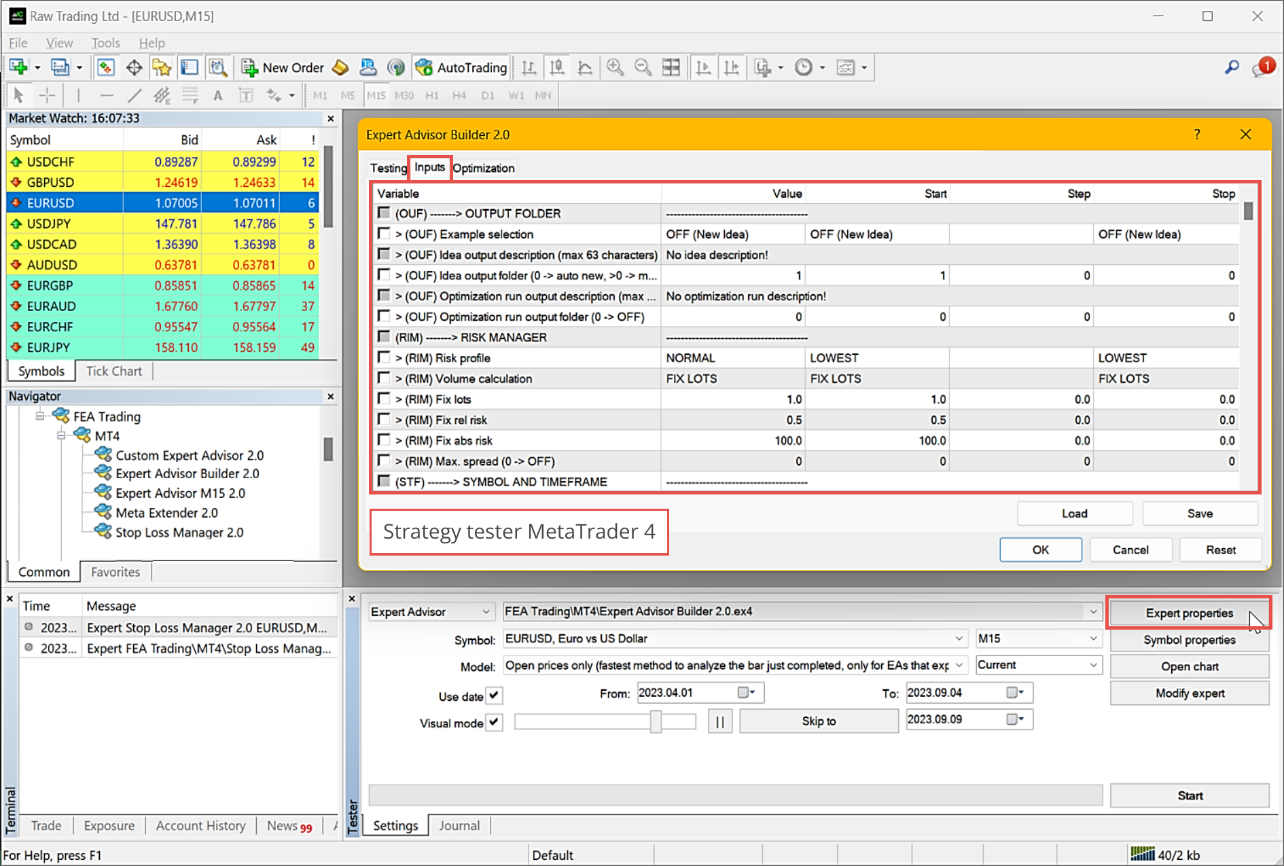Click the Load button
The width and height of the screenshot is (1284, 866).
tap(1075, 513)
